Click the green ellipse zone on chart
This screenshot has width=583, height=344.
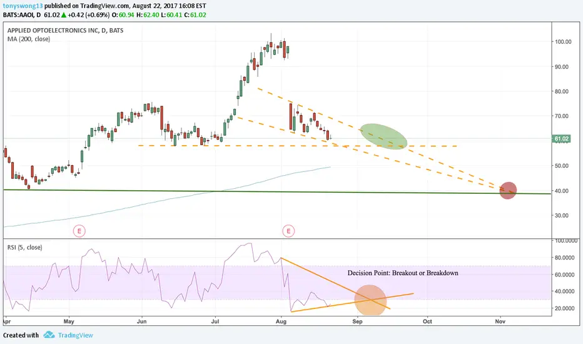click(x=383, y=136)
